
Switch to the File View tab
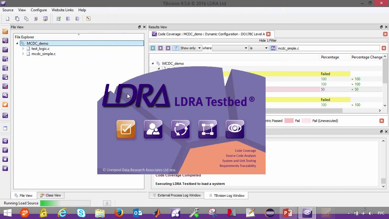coord(23,196)
